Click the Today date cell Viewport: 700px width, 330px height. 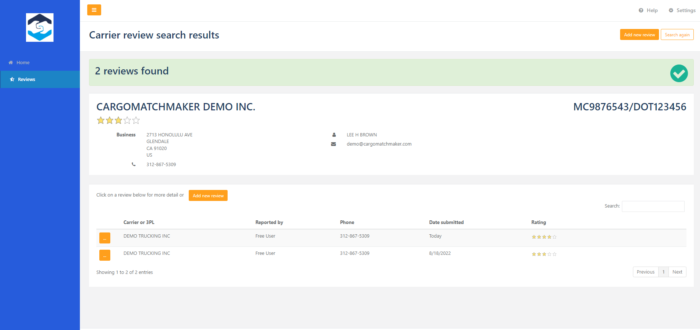click(x=435, y=236)
